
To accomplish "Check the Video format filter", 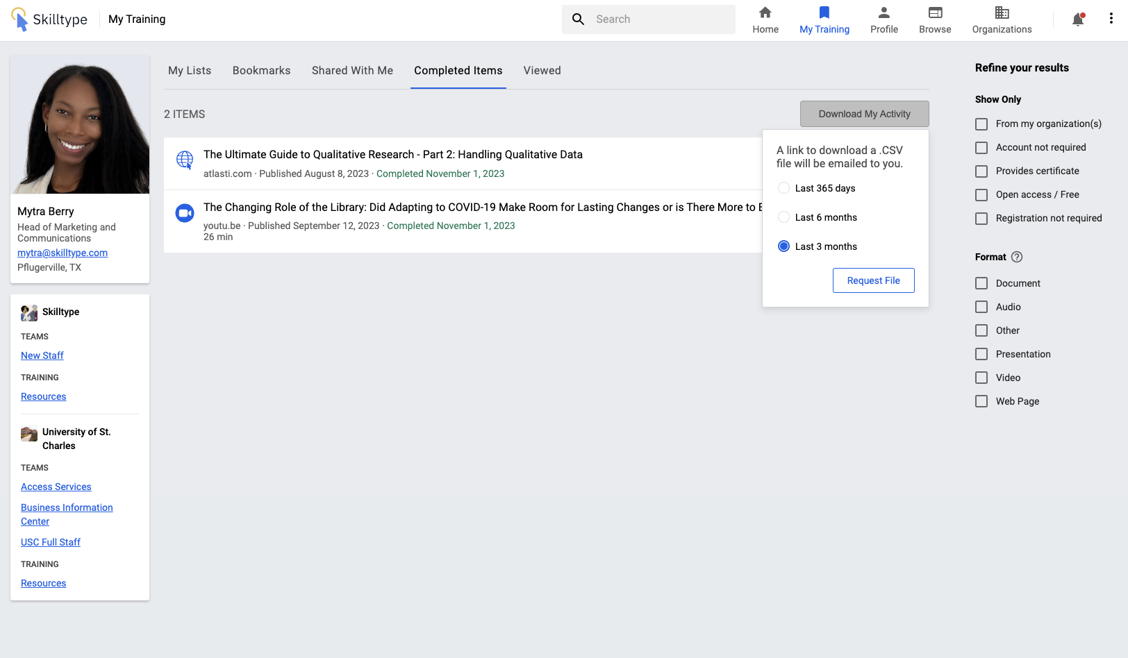I will coord(981,378).
